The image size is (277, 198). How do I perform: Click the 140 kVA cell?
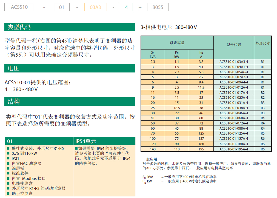(x=153, y=149)
